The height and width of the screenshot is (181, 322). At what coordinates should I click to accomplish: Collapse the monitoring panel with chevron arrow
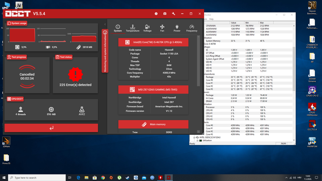coord(105,24)
